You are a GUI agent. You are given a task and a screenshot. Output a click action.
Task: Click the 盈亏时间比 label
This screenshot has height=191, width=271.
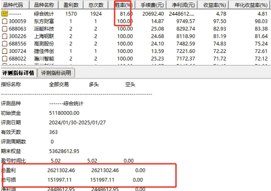tap(13, 161)
